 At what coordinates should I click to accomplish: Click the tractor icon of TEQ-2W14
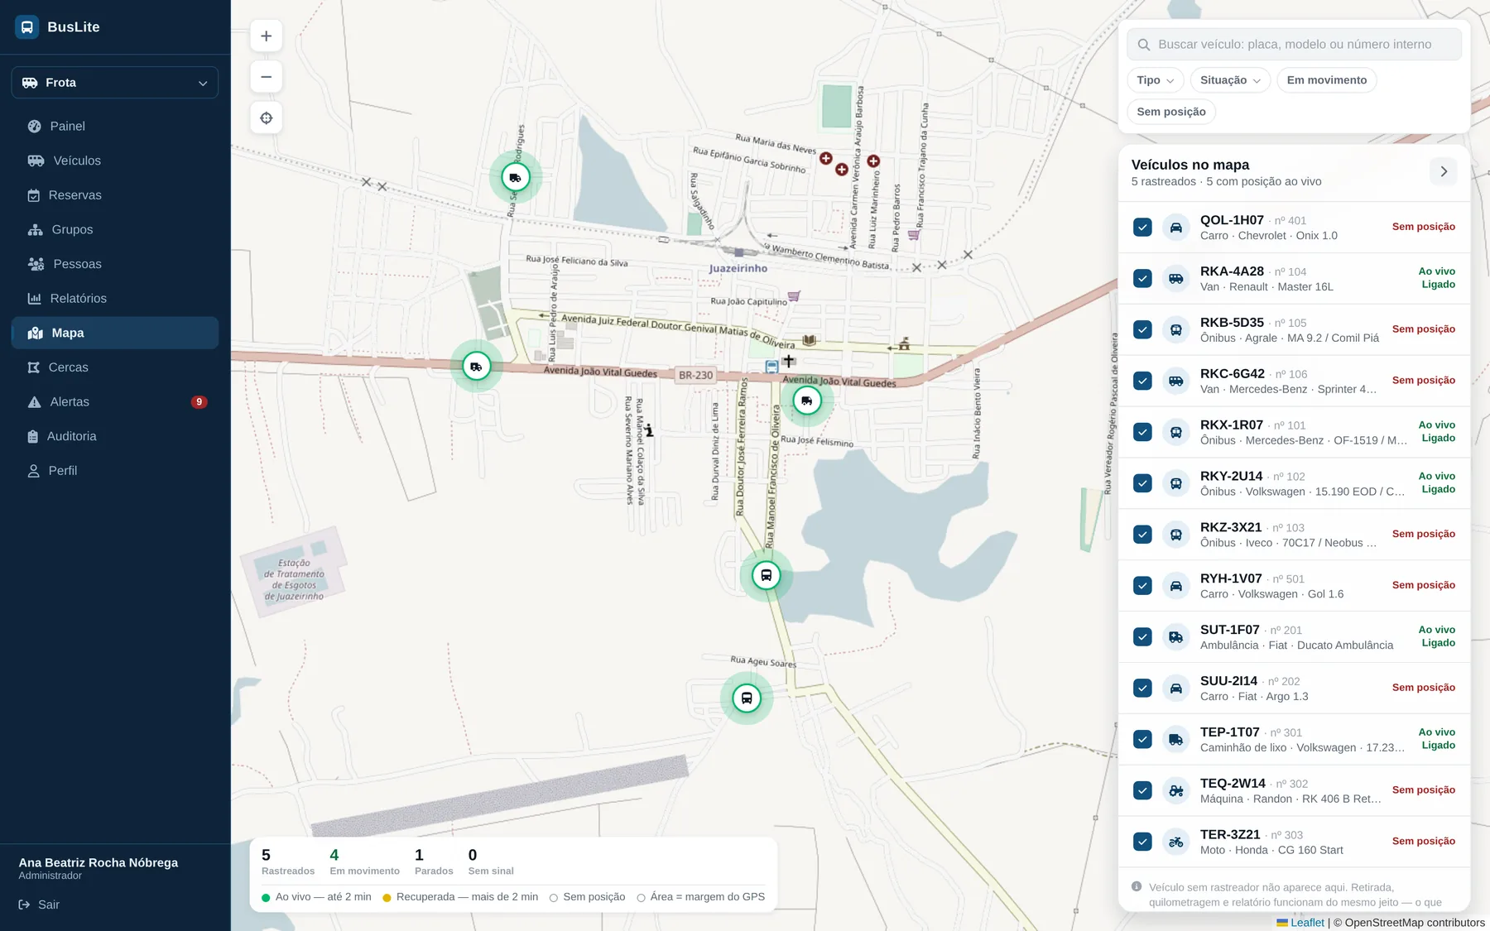point(1176,791)
